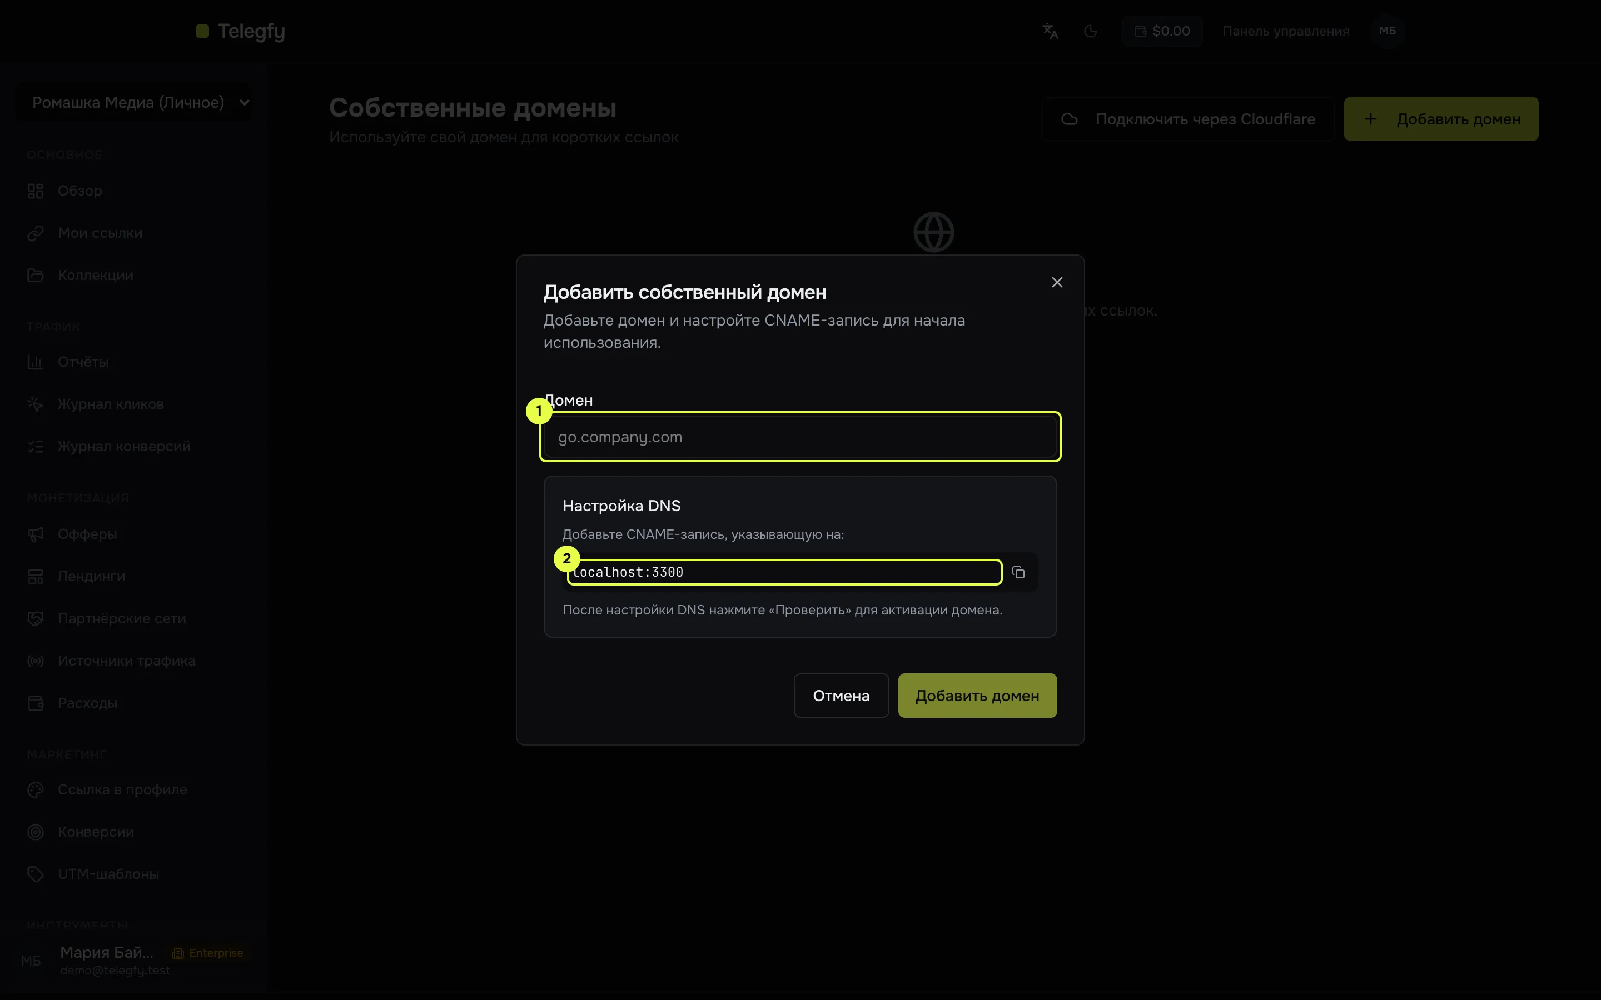Screen dimensions: 1601x1000
Task: Click the Telegfy logo
Action: tap(241, 31)
